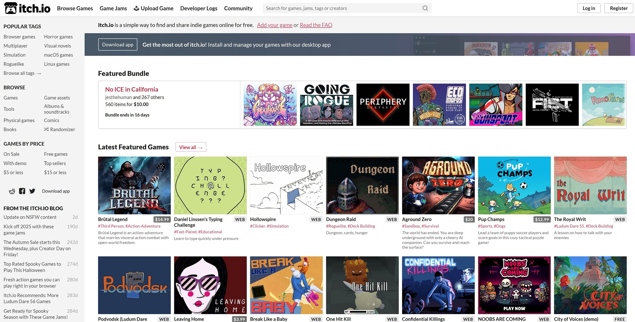Click the #Roguelite tag under Dungeon Raid
Viewport: 635px width, 322px height.
pos(336,226)
